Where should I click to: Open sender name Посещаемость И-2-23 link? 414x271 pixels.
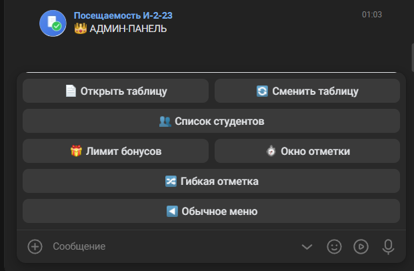click(123, 15)
